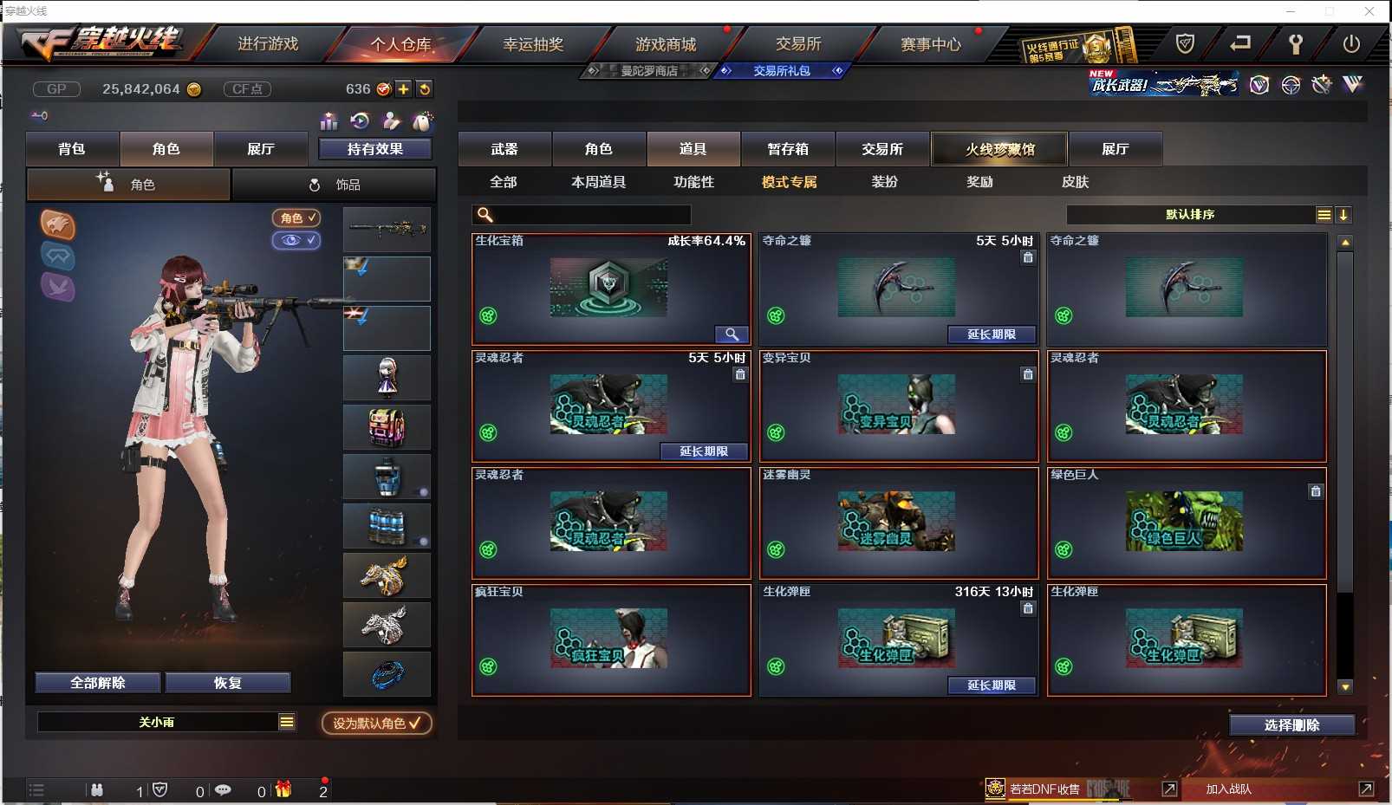Click 全部解除 button
Viewport: 1392px width, 805px height.
pyautogui.click(x=98, y=683)
